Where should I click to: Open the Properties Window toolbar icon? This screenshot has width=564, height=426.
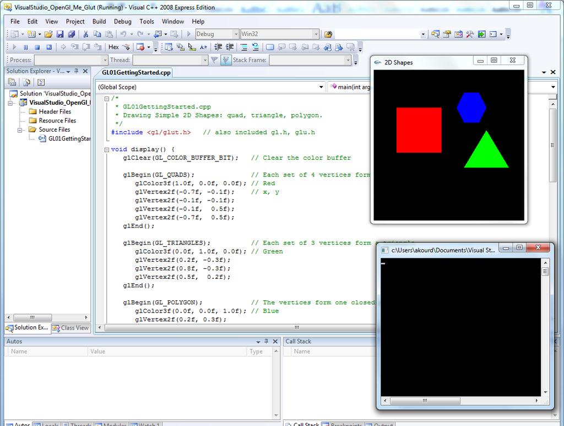click(447, 34)
